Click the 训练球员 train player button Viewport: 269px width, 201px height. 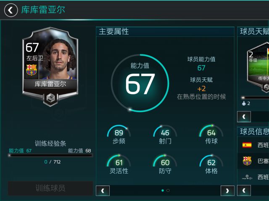pos(50,188)
